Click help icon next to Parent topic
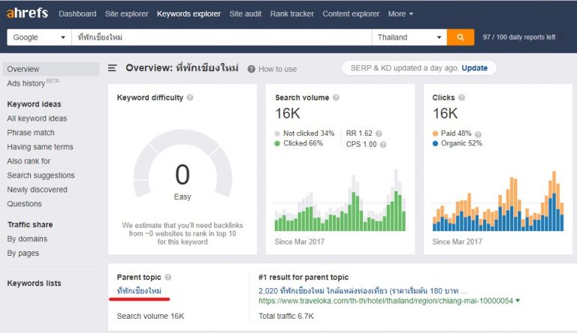Viewport: 577px width, 333px height. pyautogui.click(x=168, y=277)
